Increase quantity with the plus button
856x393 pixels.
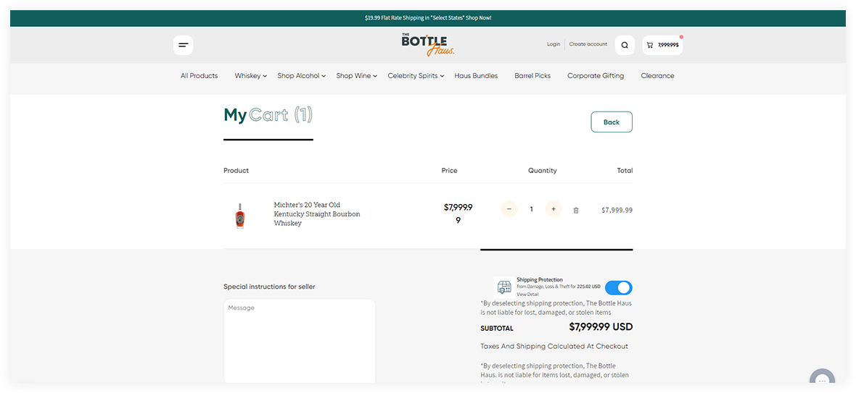(553, 209)
